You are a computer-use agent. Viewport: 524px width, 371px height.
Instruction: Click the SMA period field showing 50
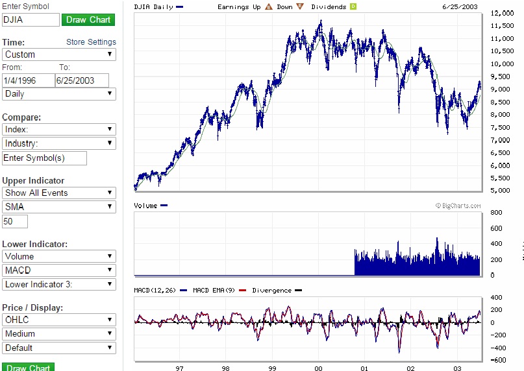pyautogui.click(x=15, y=222)
